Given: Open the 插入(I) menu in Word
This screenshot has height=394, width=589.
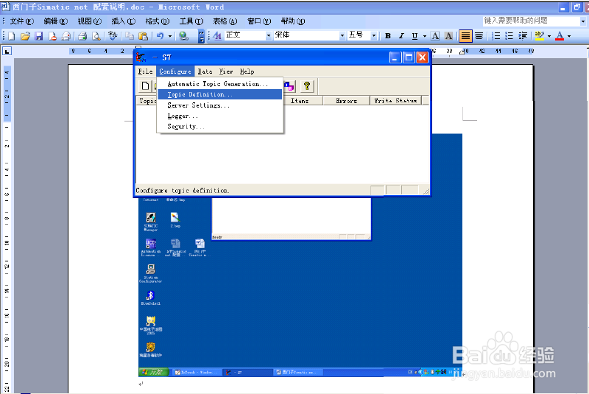Looking at the screenshot, I should pyautogui.click(x=123, y=21).
